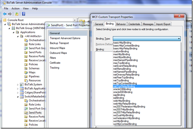
Task: Switch to the Messages tab
Action: (148, 24)
